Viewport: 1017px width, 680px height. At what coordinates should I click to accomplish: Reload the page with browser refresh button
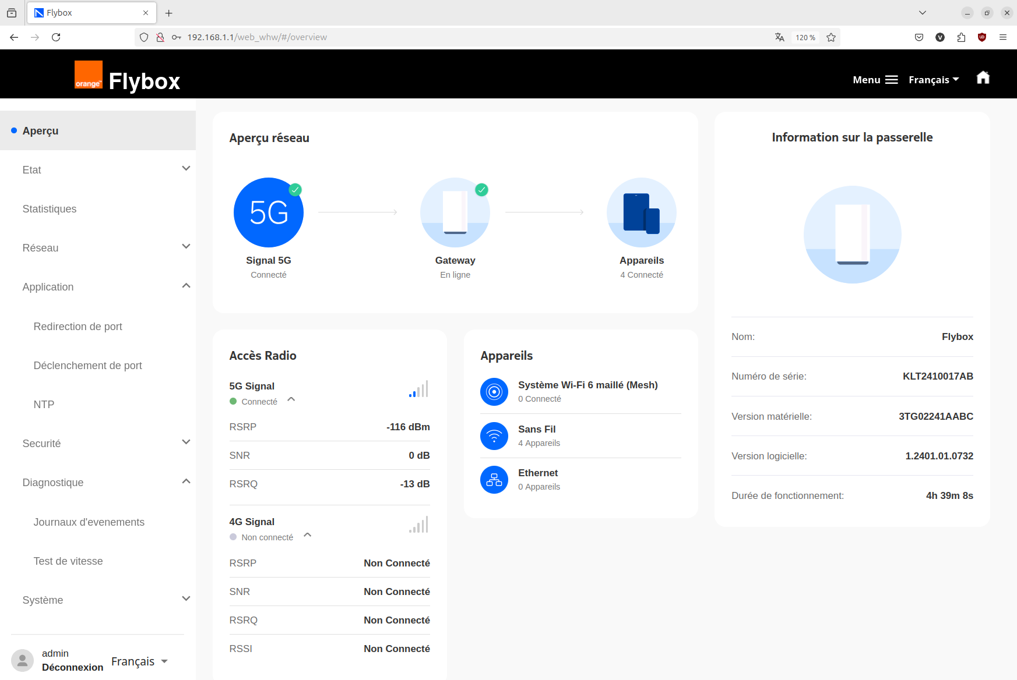(56, 37)
